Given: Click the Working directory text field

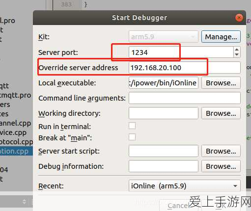Looking at the screenshot, I should 164,113.
